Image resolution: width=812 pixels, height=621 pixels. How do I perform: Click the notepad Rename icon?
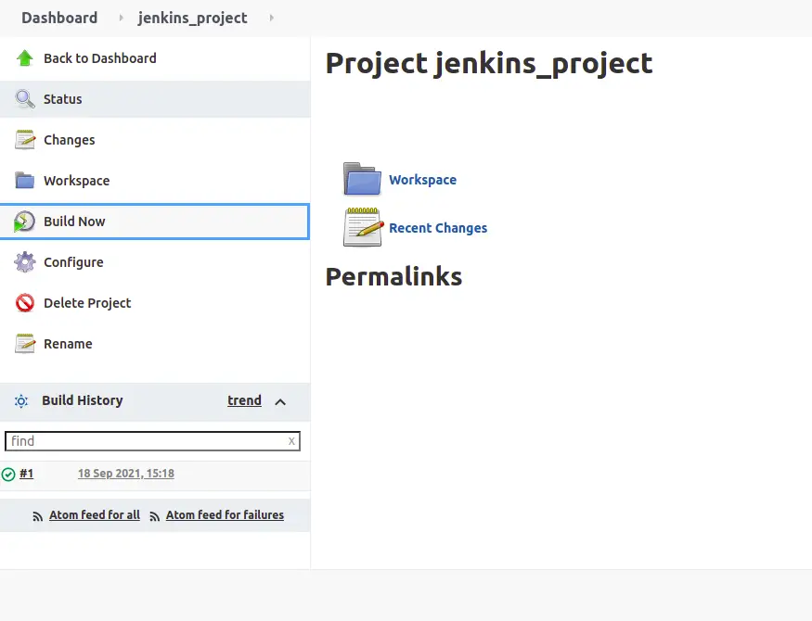[x=25, y=344]
